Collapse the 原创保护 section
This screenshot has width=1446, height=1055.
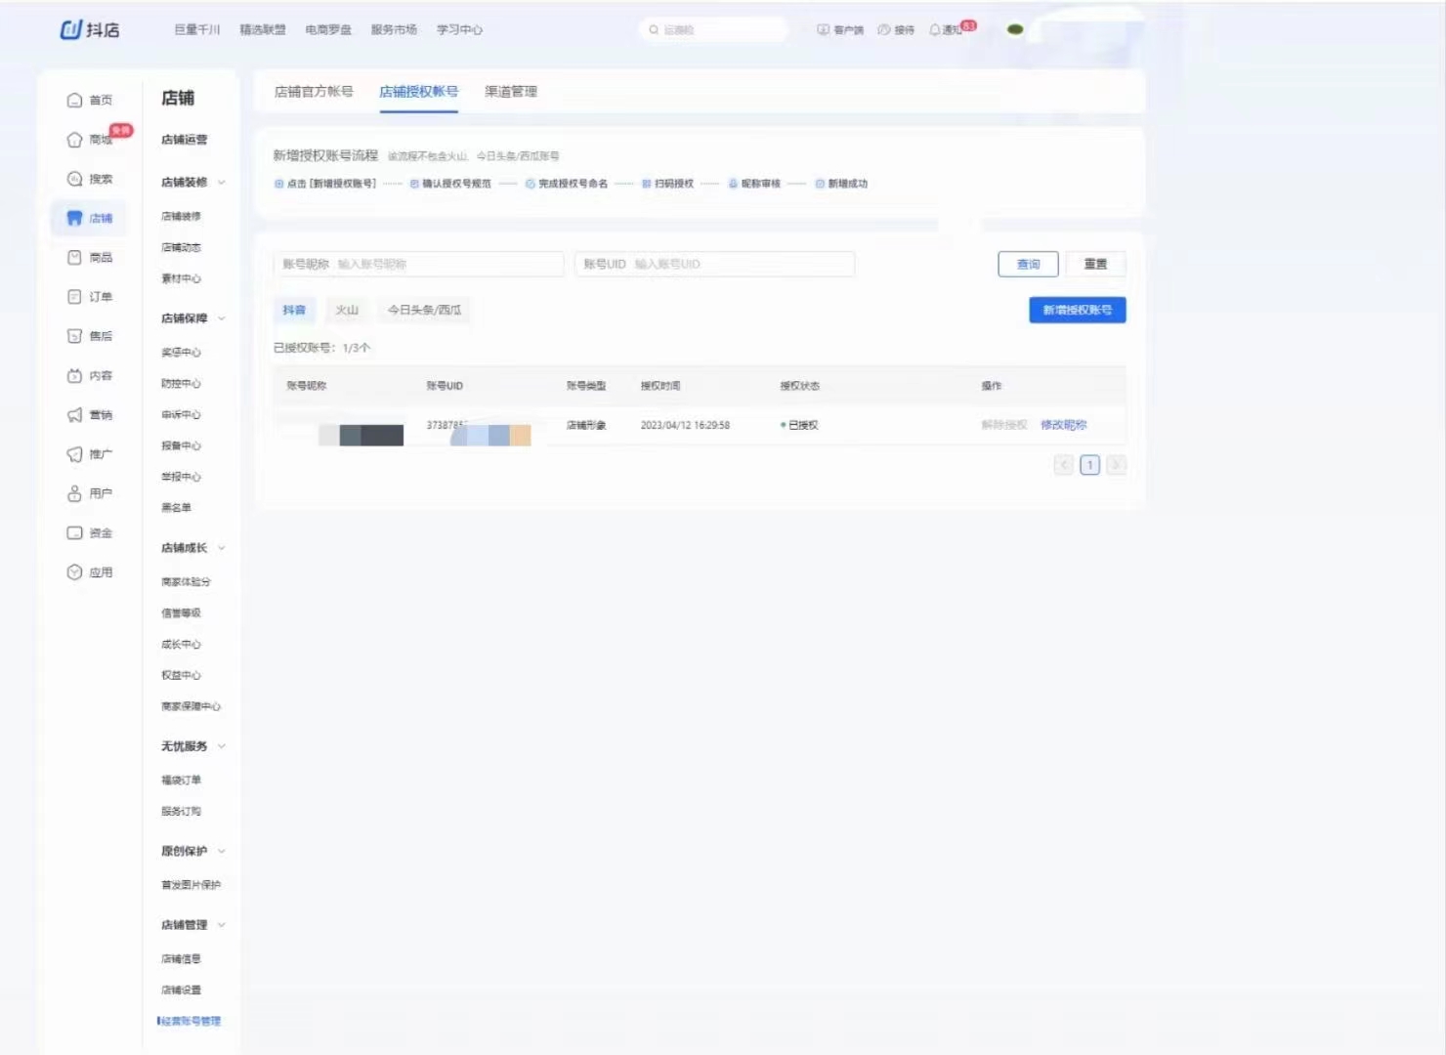pyautogui.click(x=222, y=851)
